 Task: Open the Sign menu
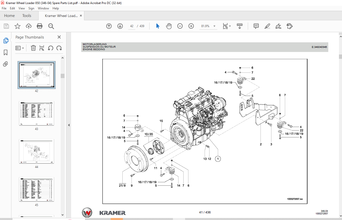click(x=31, y=8)
